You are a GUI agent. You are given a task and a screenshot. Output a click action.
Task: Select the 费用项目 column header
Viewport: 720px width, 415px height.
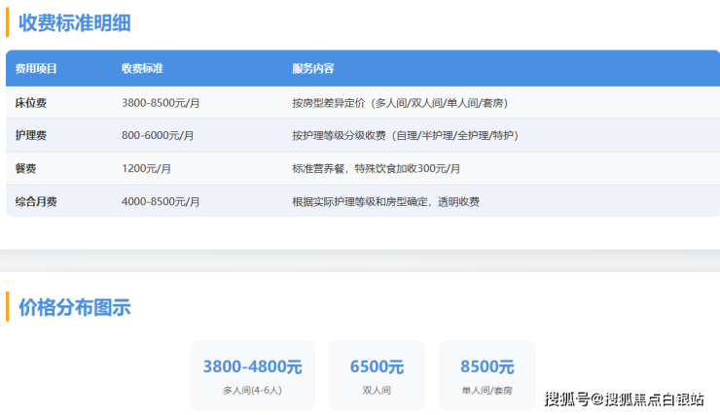pyautogui.click(x=36, y=69)
